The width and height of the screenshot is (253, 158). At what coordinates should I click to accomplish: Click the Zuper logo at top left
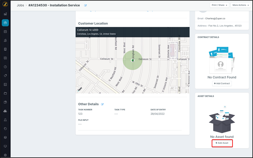click(5, 5)
